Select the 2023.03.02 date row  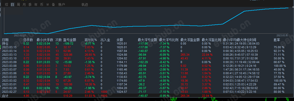point(9,81)
